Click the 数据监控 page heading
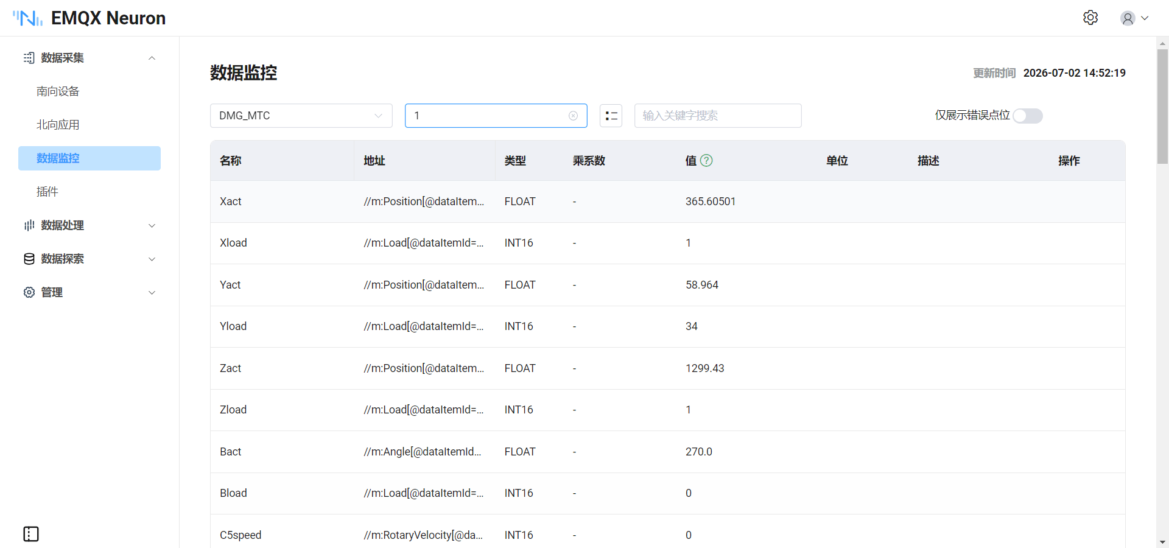This screenshot has height=548, width=1169. pyautogui.click(x=244, y=73)
